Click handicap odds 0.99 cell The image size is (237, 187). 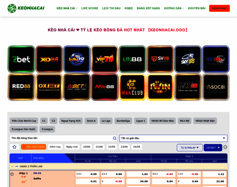pyautogui.click(x=88, y=174)
